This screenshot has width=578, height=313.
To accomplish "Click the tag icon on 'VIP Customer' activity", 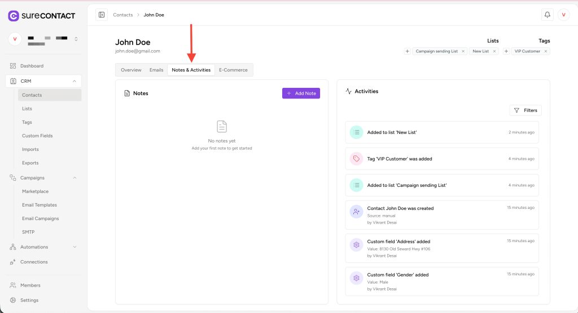I will [x=356, y=159].
